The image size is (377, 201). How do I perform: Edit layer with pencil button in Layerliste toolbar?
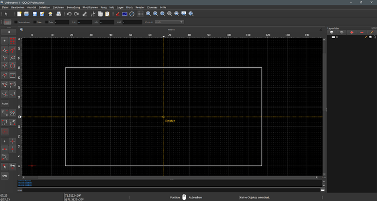click(x=372, y=32)
